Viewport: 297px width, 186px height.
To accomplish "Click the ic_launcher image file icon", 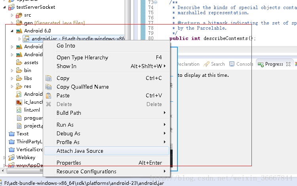I will click(19, 102).
